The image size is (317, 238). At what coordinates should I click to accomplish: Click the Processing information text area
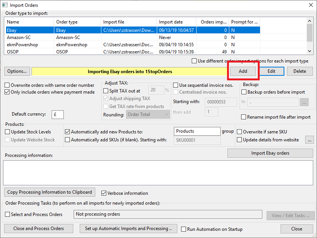point(158,173)
